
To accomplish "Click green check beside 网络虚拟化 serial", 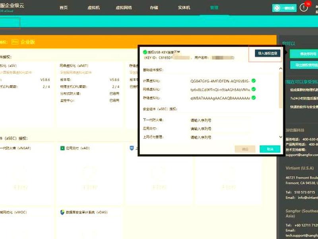I will pyautogui.click(x=254, y=89).
